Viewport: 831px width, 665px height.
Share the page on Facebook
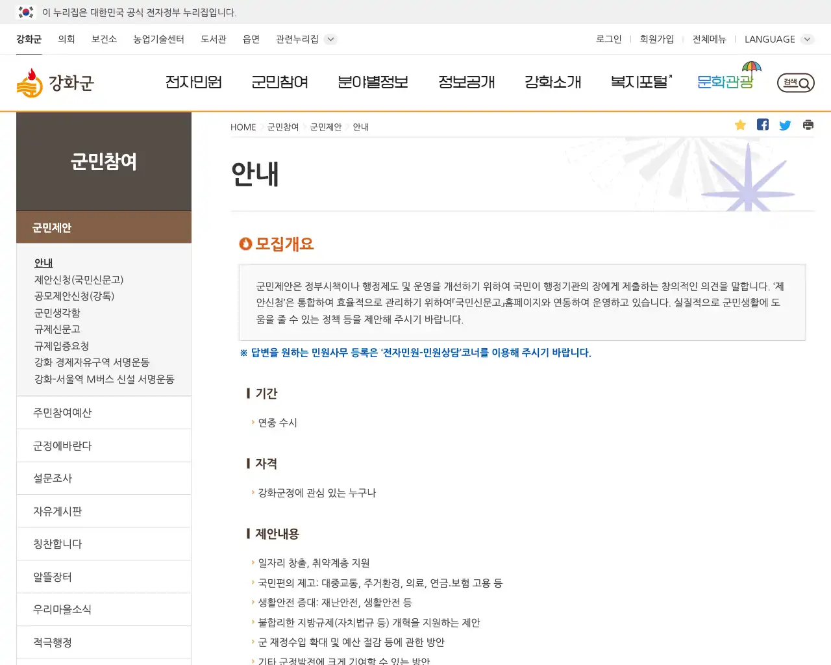pos(763,125)
